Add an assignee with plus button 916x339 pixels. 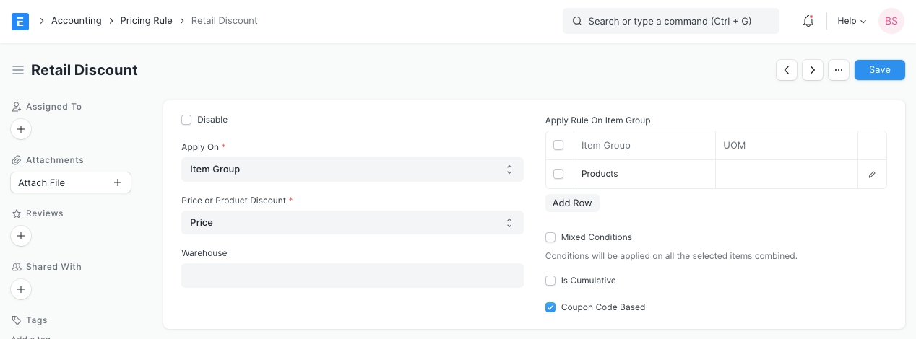click(21, 130)
